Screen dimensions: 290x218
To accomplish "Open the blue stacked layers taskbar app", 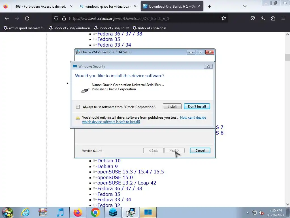I will tap(113, 212).
